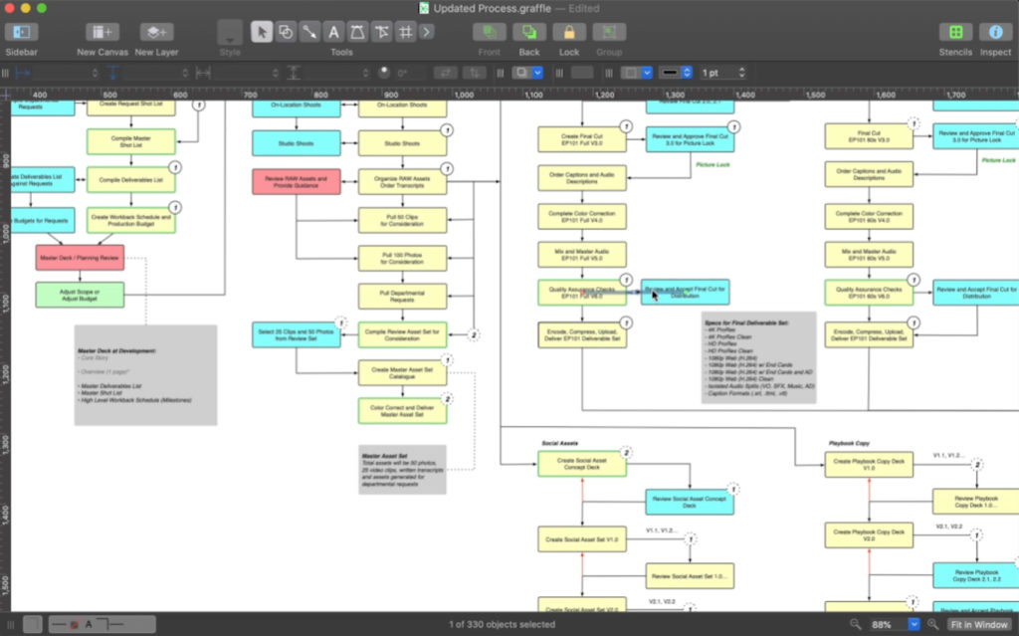The height and width of the screenshot is (636, 1019).
Task: Expand more tools chevron
Action: tap(427, 32)
